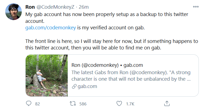Click the 26m timestamp
Image resolution: width=204 pixels, height=110 pixels.
[x=84, y=7]
